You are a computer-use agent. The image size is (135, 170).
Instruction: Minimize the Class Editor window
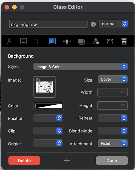(x=14, y=7)
